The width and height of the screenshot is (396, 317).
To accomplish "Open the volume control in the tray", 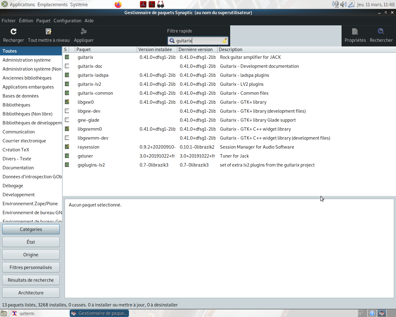I will [343, 4].
